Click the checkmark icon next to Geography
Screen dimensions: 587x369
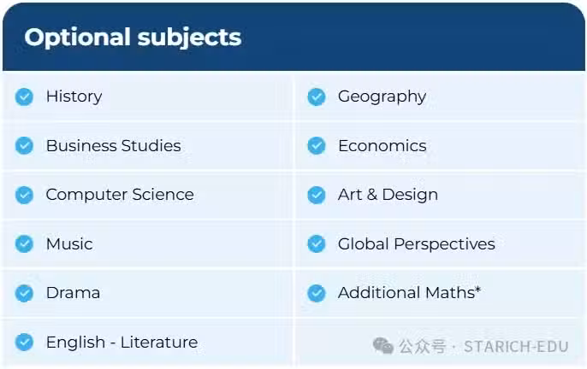pyautogui.click(x=317, y=97)
